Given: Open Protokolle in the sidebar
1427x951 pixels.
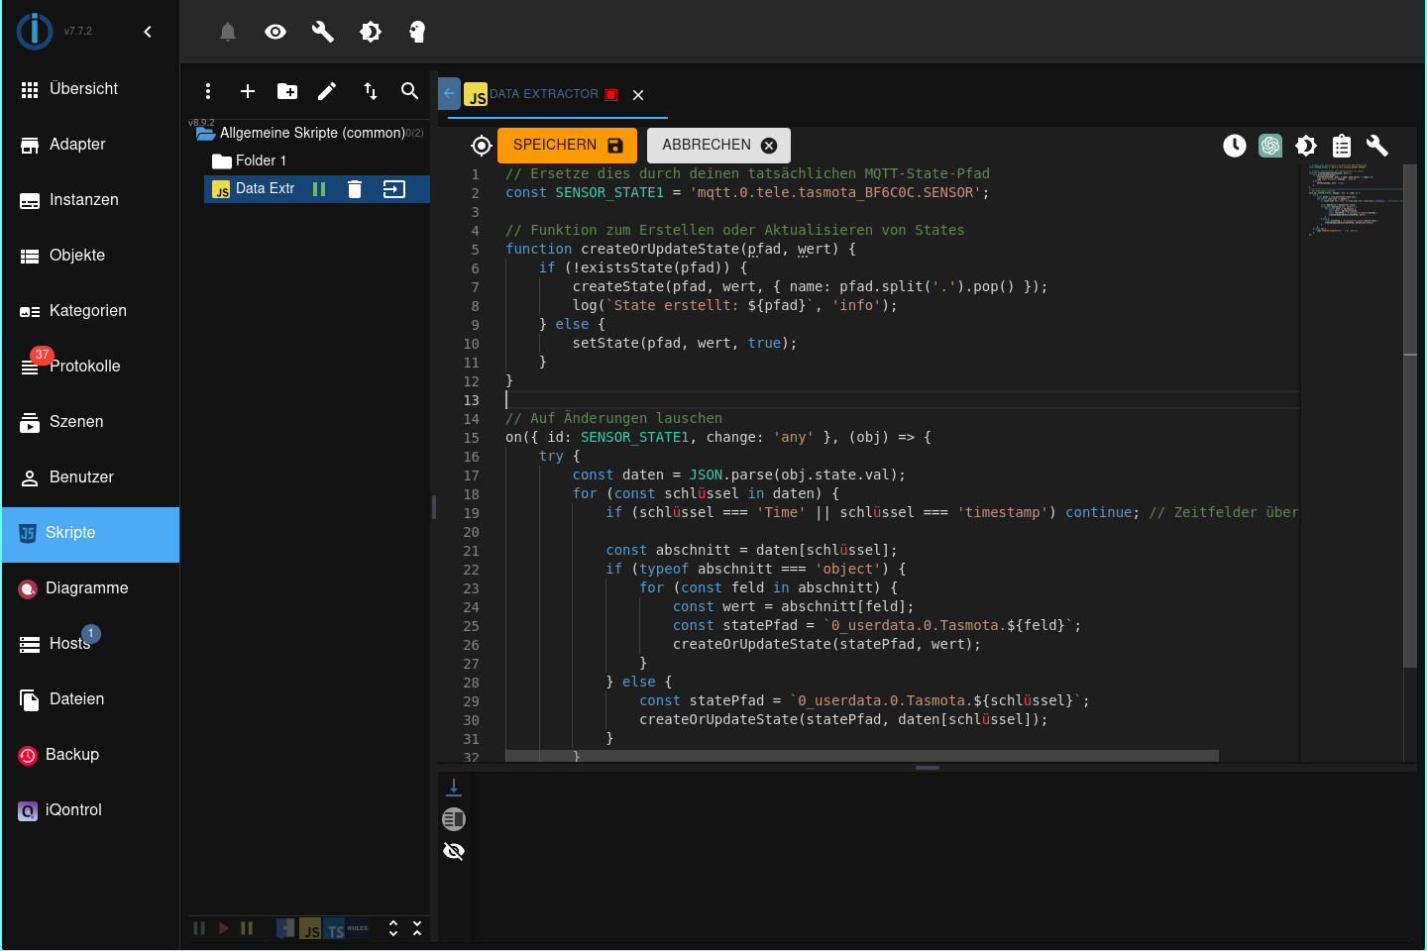Looking at the screenshot, I should pos(84,367).
